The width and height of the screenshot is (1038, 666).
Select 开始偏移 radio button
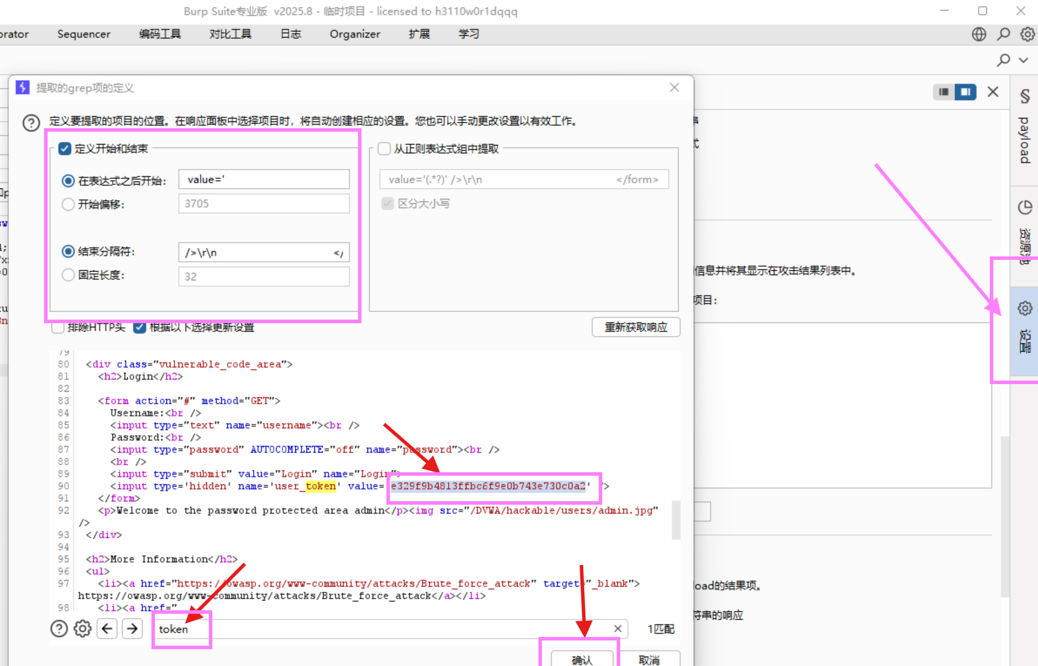point(68,204)
